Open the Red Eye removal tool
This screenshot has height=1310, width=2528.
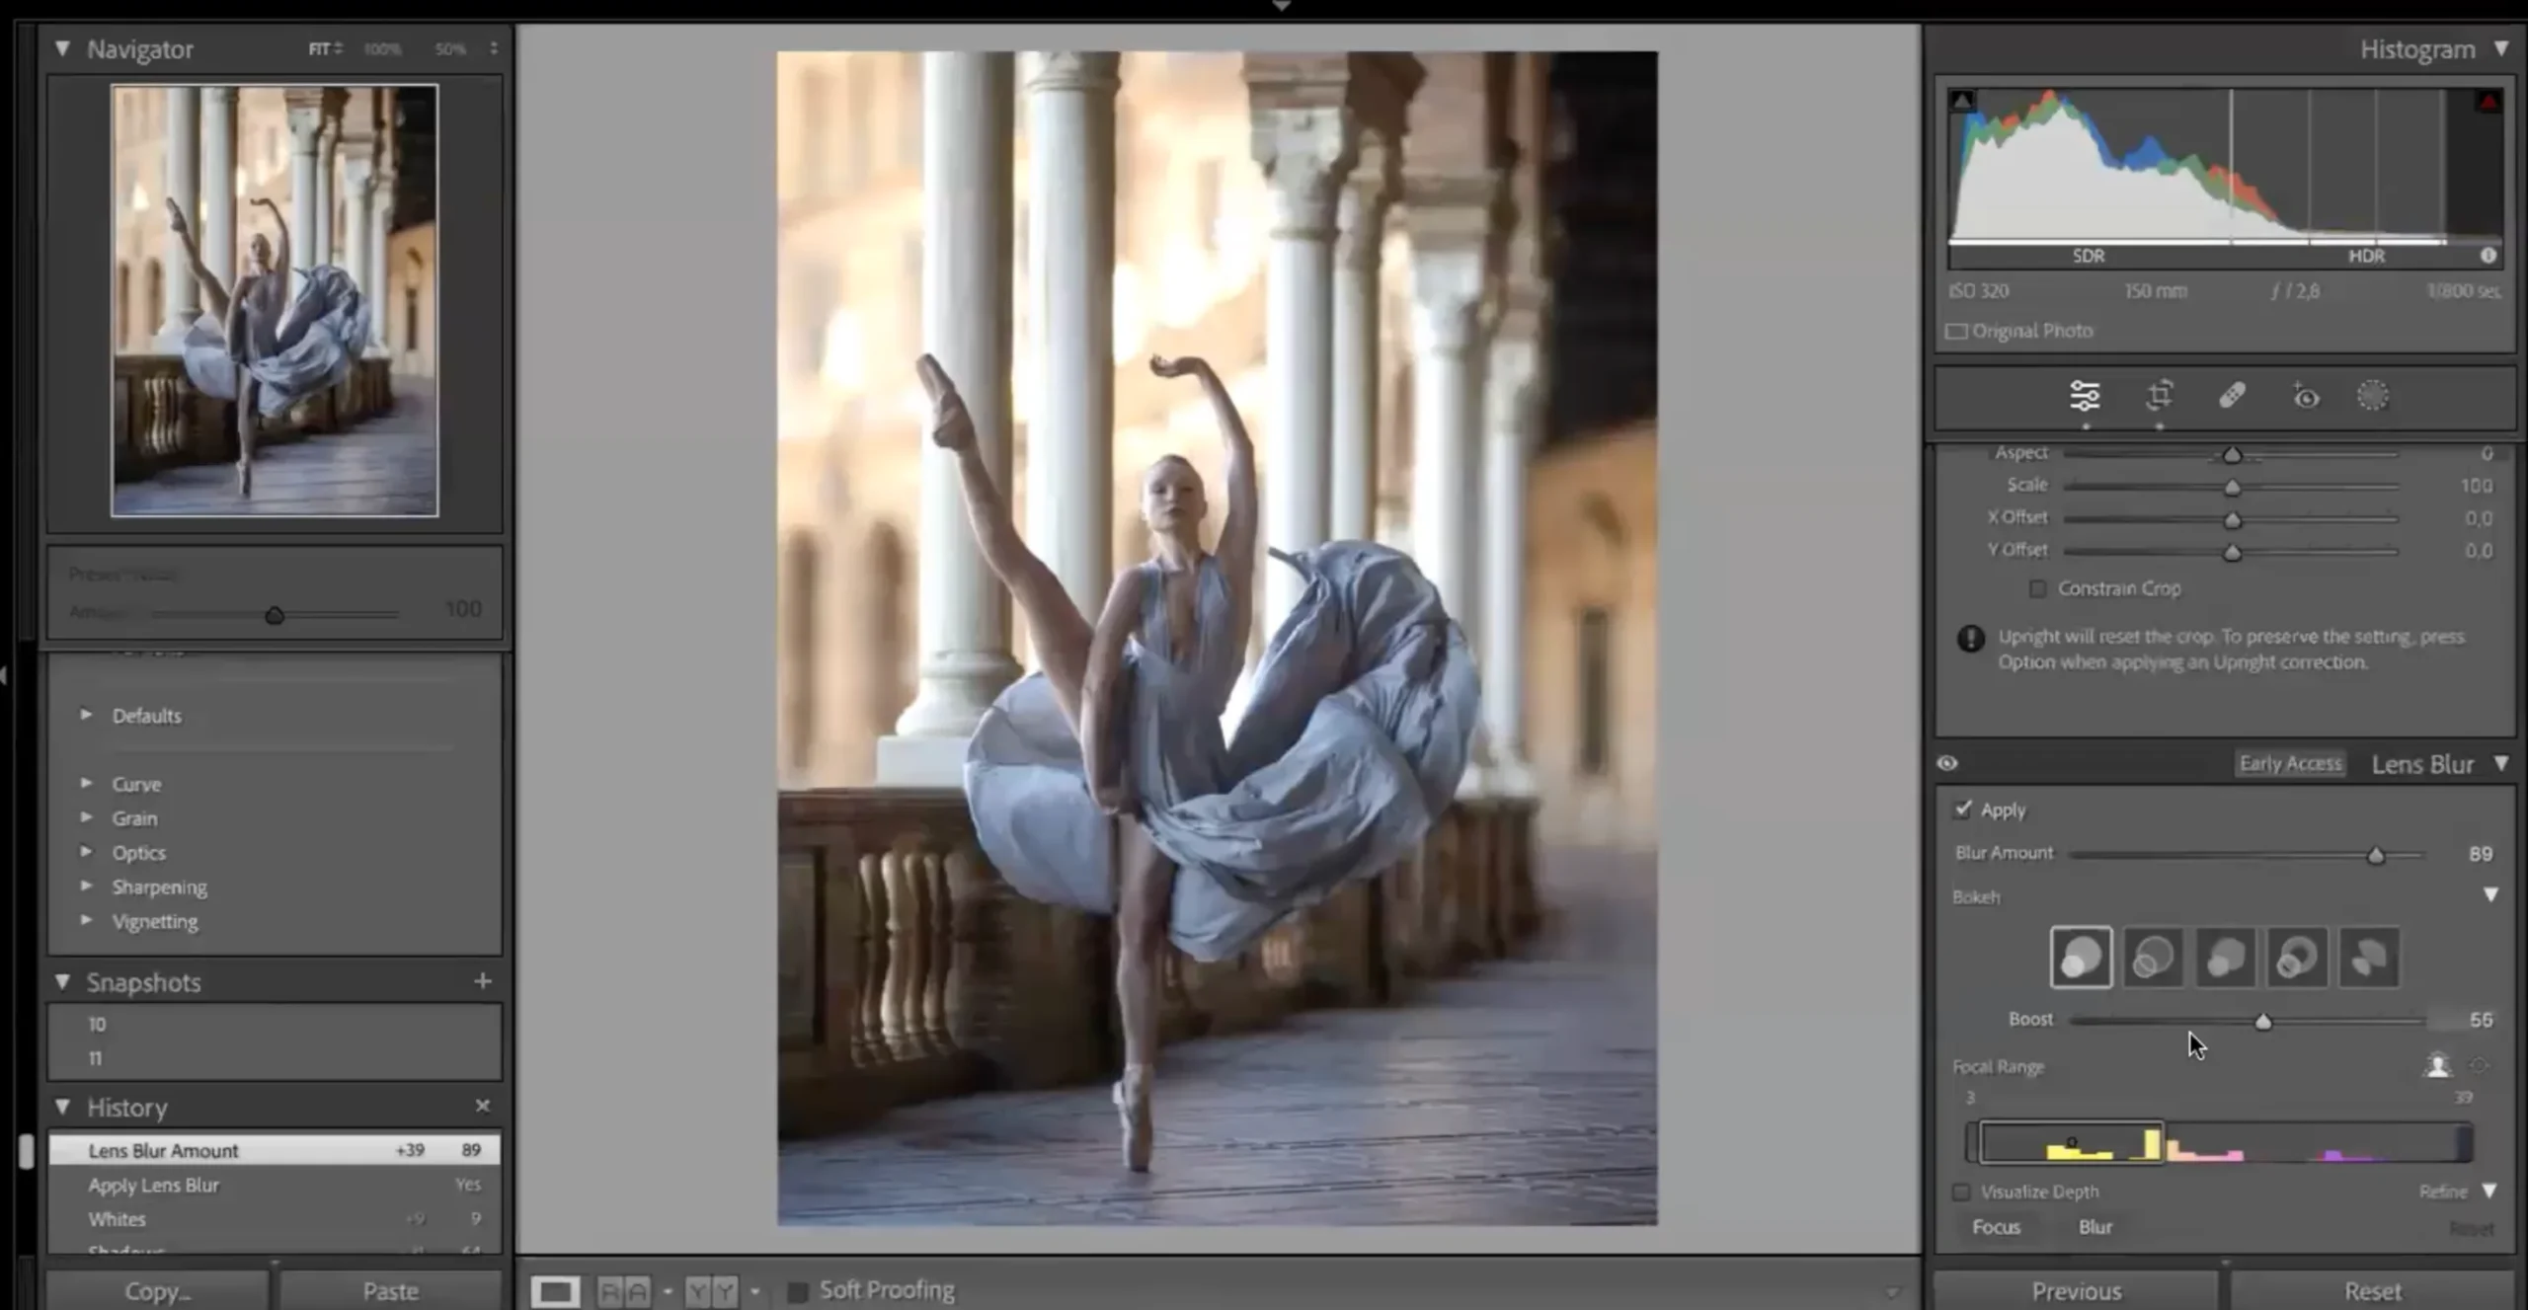pyautogui.click(x=2305, y=395)
